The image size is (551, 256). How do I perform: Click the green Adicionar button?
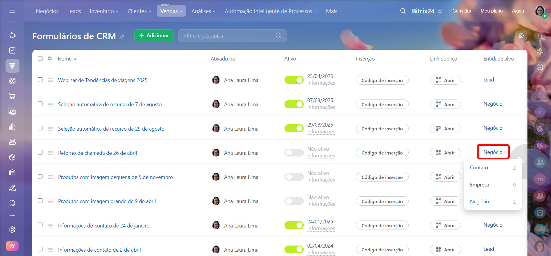[x=154, y=35]
